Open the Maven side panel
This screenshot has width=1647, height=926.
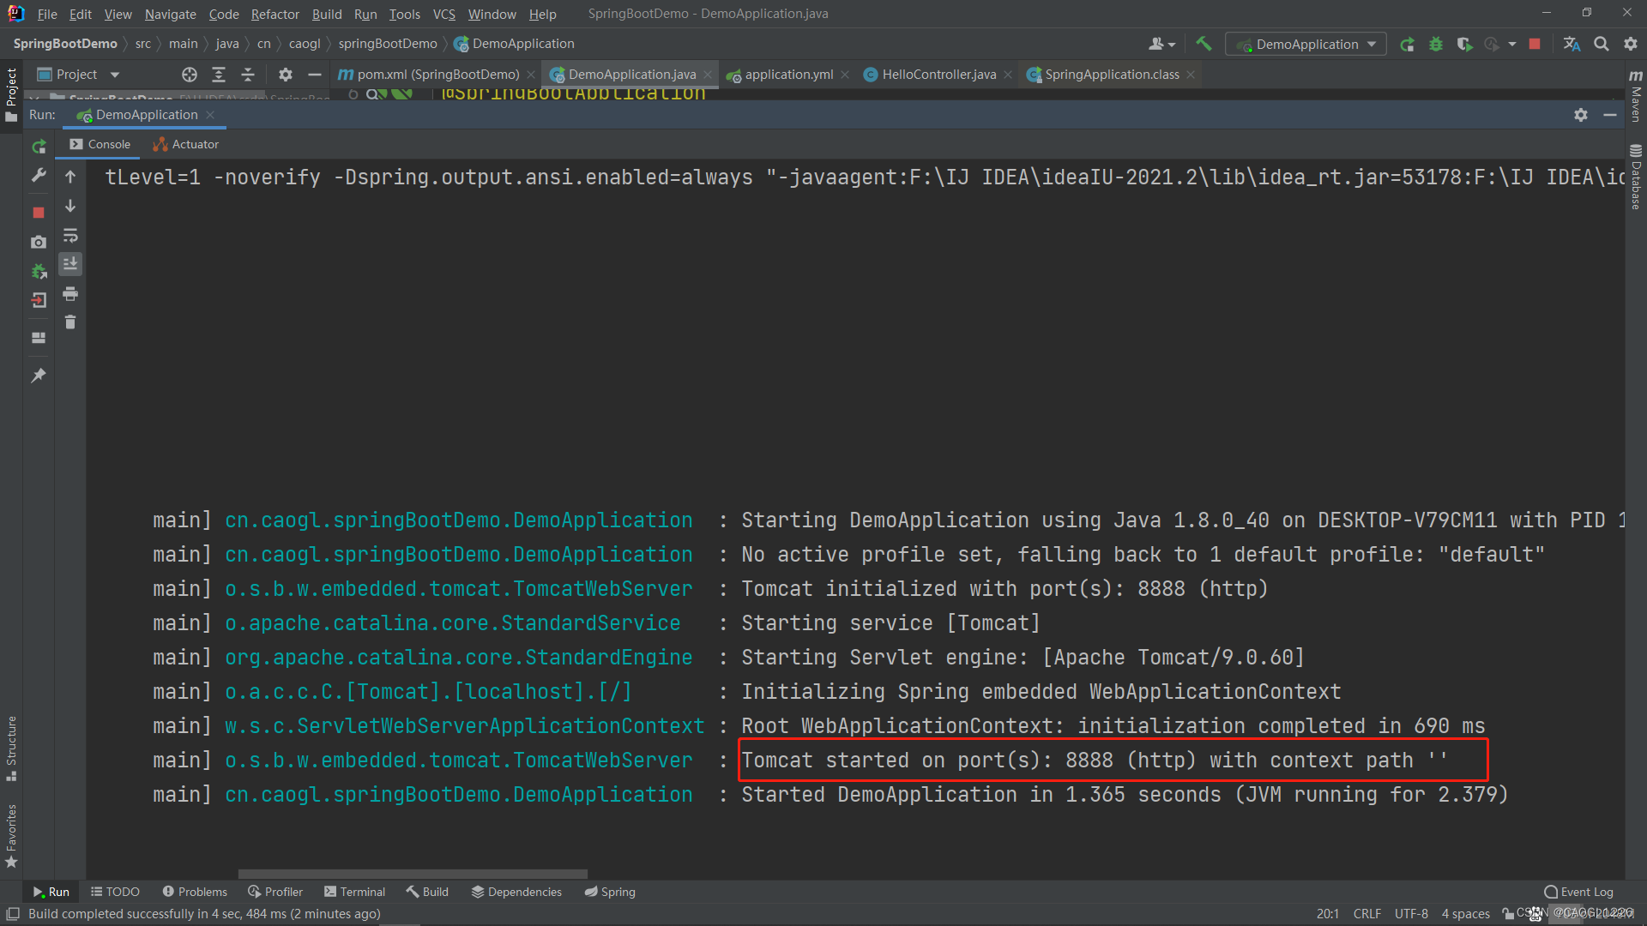(1636, 96)
